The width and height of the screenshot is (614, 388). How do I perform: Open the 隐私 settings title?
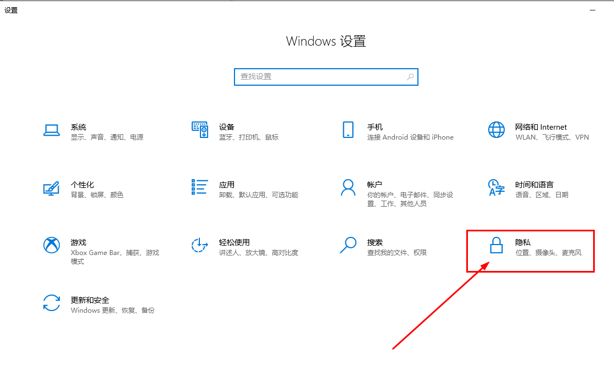pyautogui.click(x=523, y=242)
